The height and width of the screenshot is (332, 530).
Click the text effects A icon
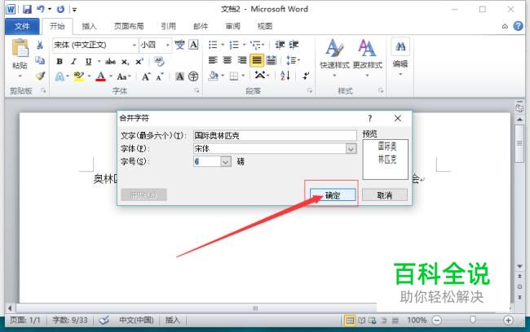tap(60, 76)
